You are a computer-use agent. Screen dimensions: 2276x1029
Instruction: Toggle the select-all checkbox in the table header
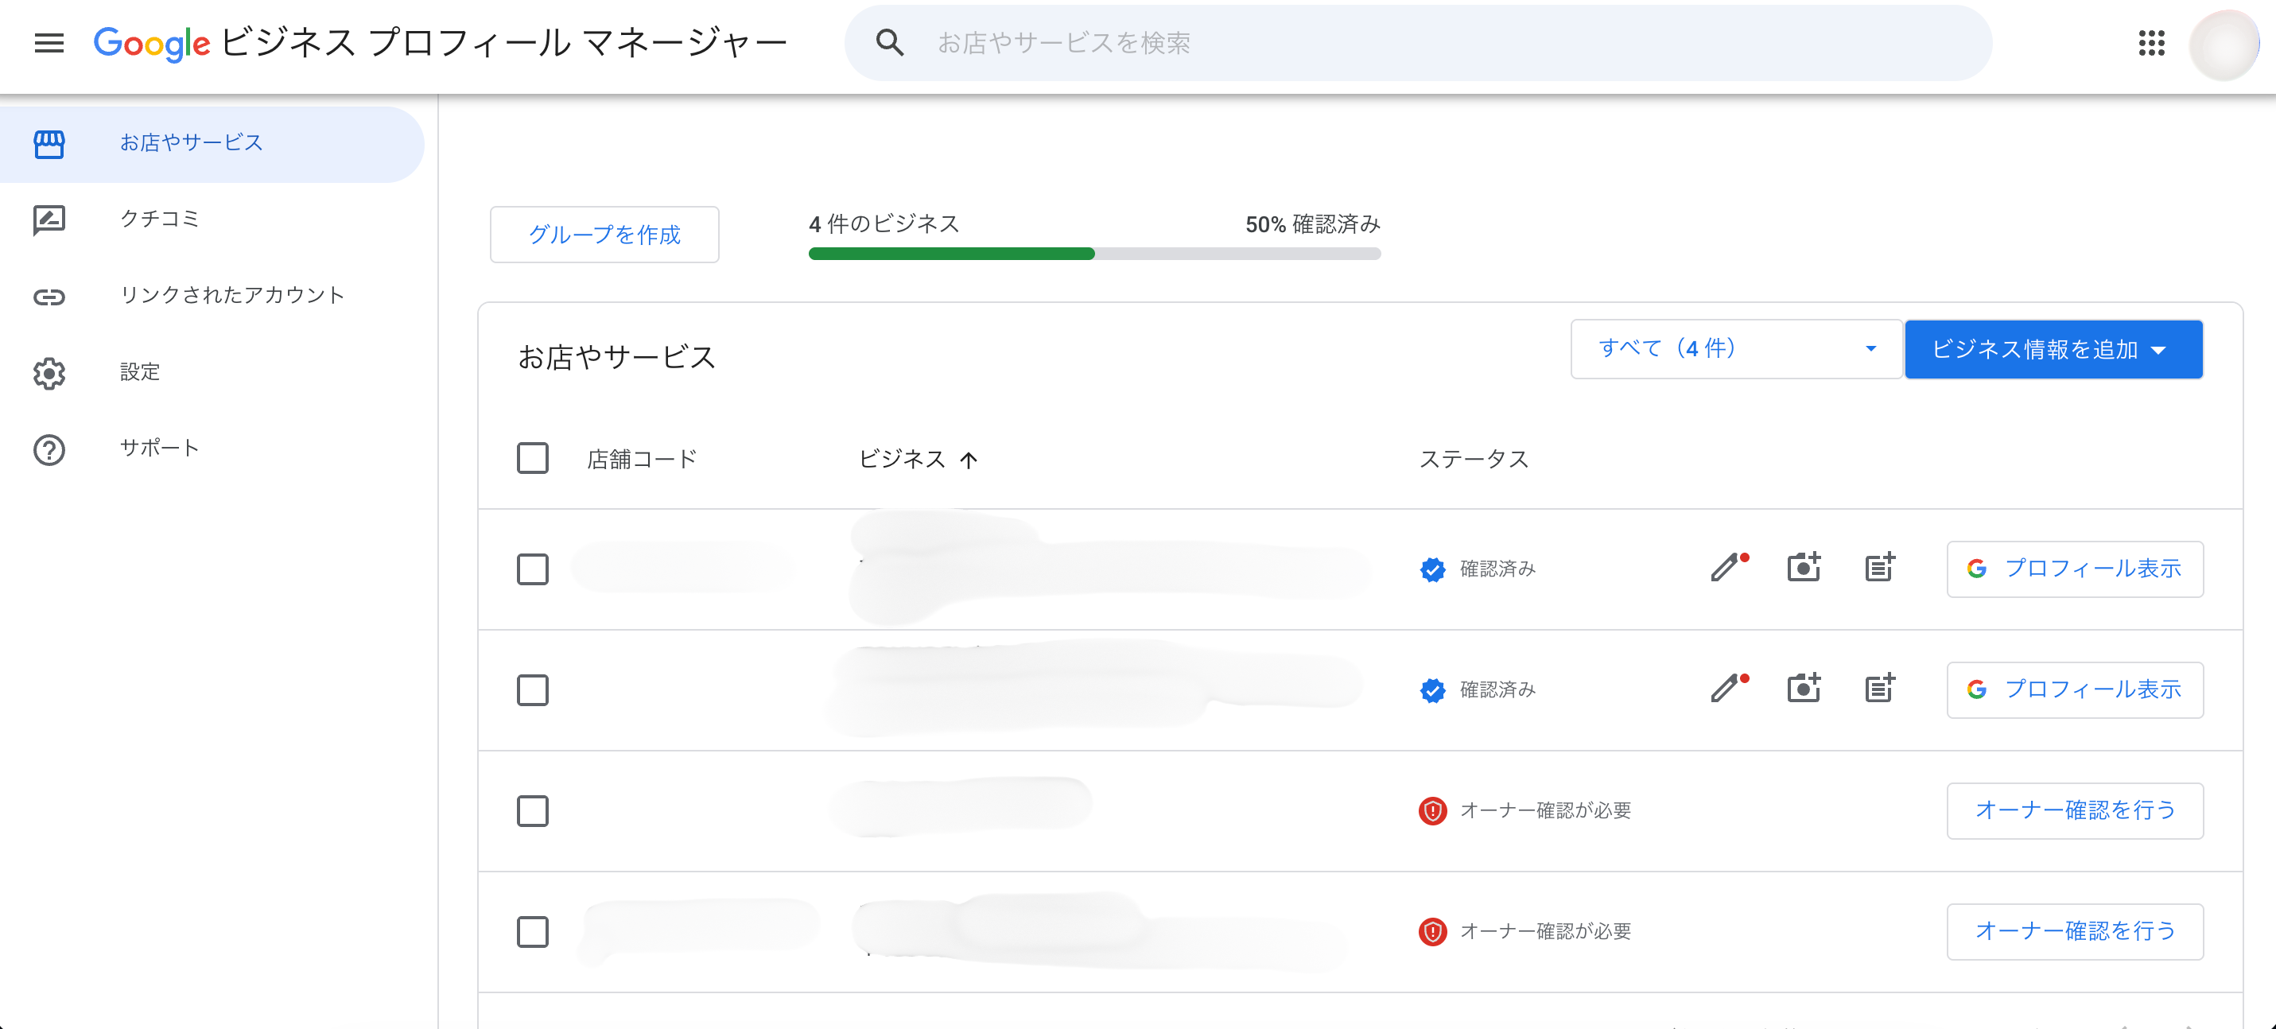pyautogui.click(x=533, y=457)
